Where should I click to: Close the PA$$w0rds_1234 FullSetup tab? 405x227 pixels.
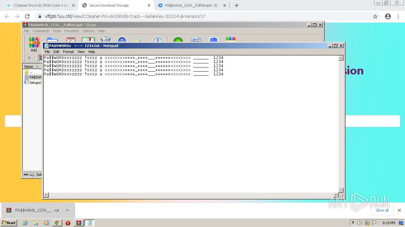(x=225, y=5)
